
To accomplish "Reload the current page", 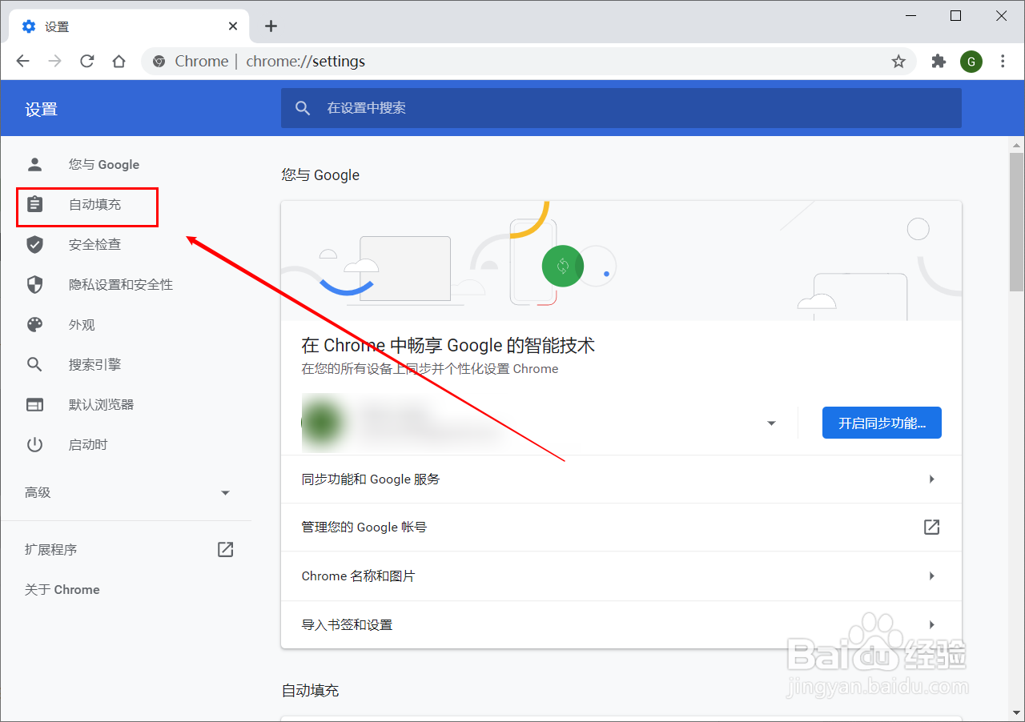I will click(87, 62).
